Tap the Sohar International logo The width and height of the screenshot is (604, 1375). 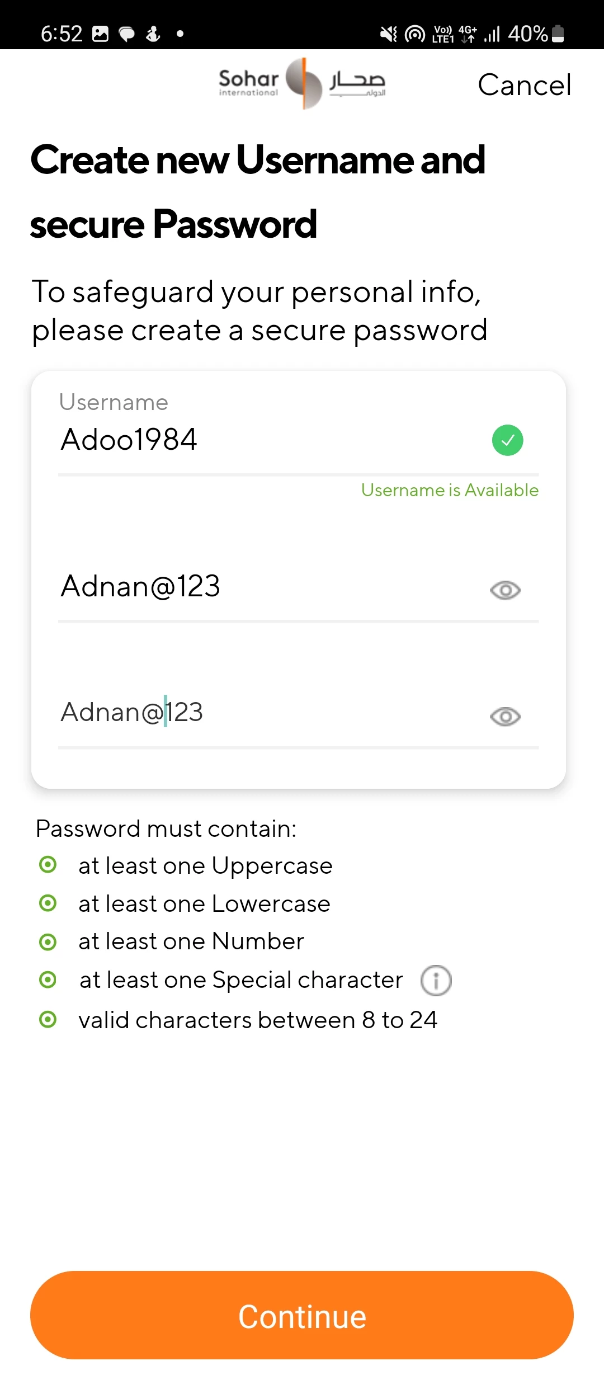[x=302, y=83]
